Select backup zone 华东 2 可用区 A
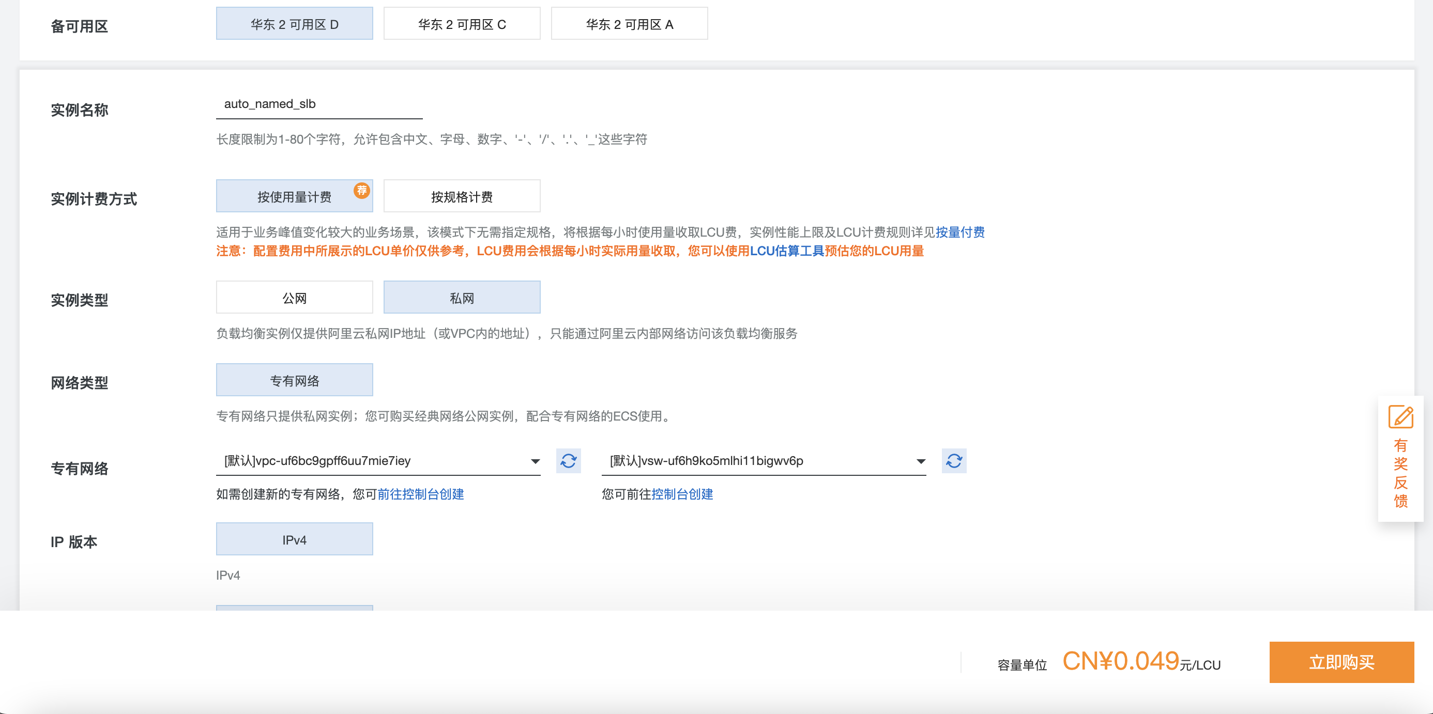This screenshot has height=714, width=1433. (x=629, y=24)
